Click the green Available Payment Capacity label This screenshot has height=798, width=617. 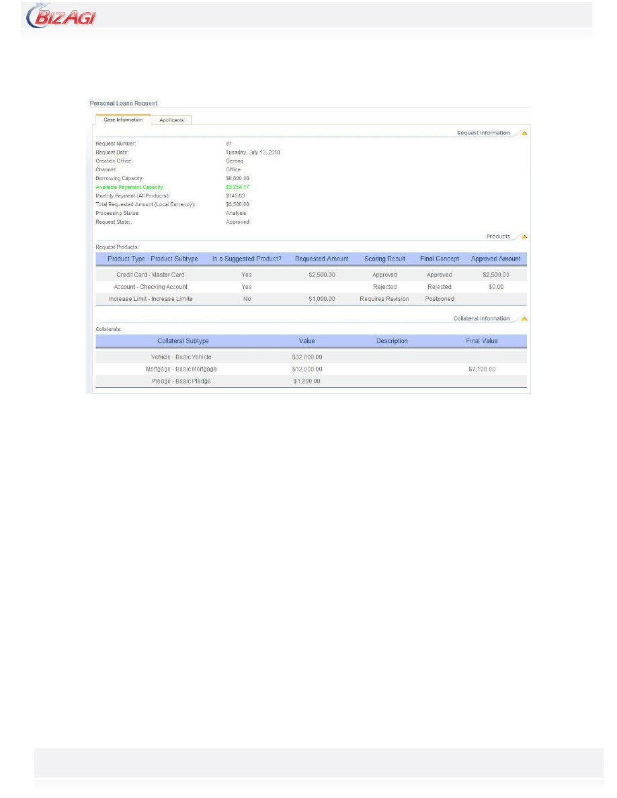130,187
